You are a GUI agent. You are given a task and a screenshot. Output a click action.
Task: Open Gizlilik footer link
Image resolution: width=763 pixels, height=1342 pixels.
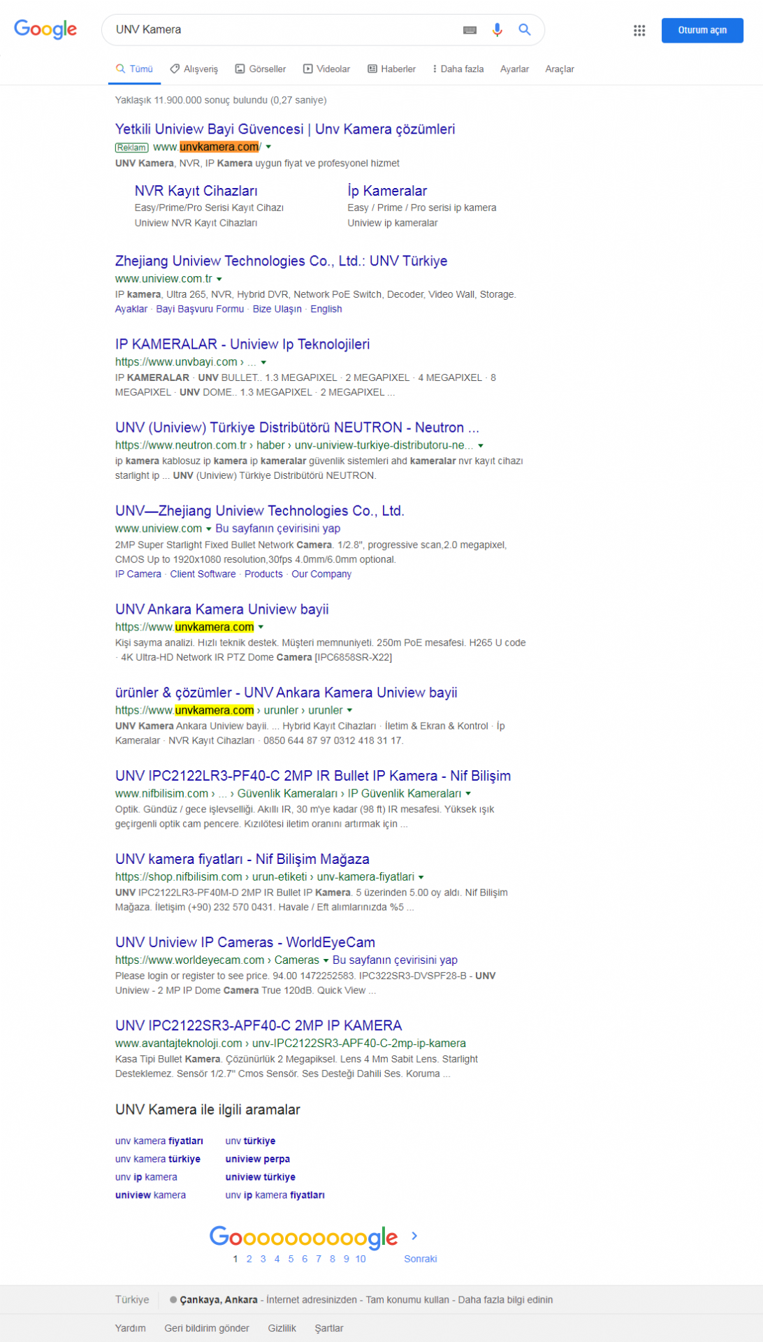(x=282, y=1328)
